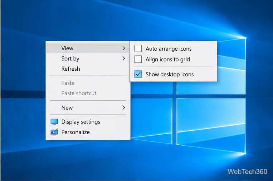
Task: Enable the Auto arrange icons checkbox
Action: click(x=138, y=49)
